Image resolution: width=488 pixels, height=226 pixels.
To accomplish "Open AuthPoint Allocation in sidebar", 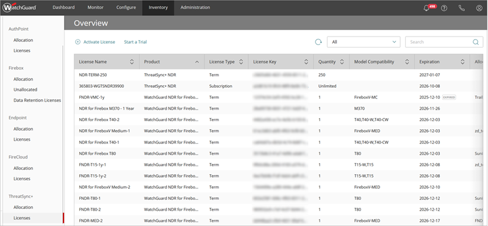I will (x=23, y=40).
